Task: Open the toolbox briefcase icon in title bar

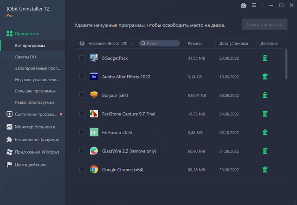Action: (x=244, y=6)
